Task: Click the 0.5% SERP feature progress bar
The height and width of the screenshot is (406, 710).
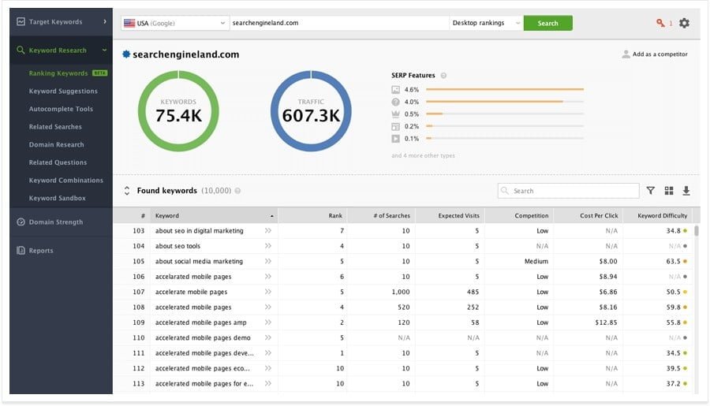Action: pos(505,114)
